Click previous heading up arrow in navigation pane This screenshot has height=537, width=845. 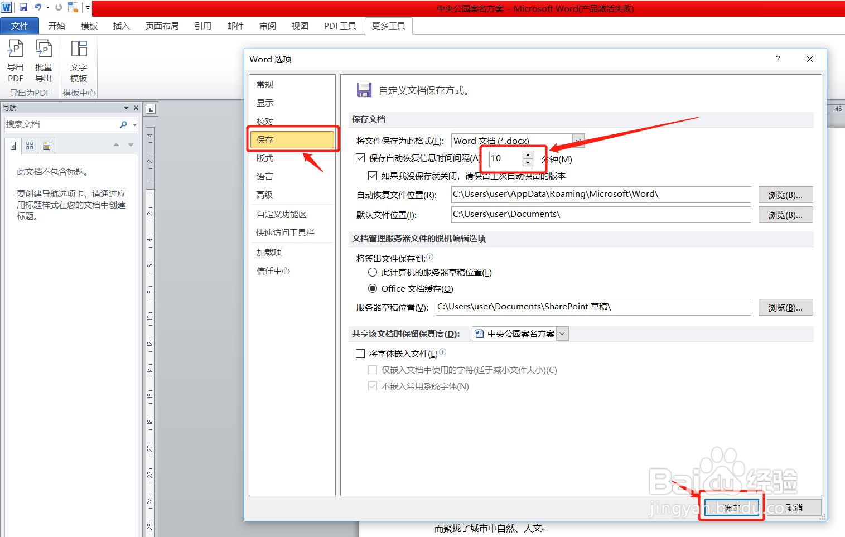pyautogui.click(x=116, y=145)
